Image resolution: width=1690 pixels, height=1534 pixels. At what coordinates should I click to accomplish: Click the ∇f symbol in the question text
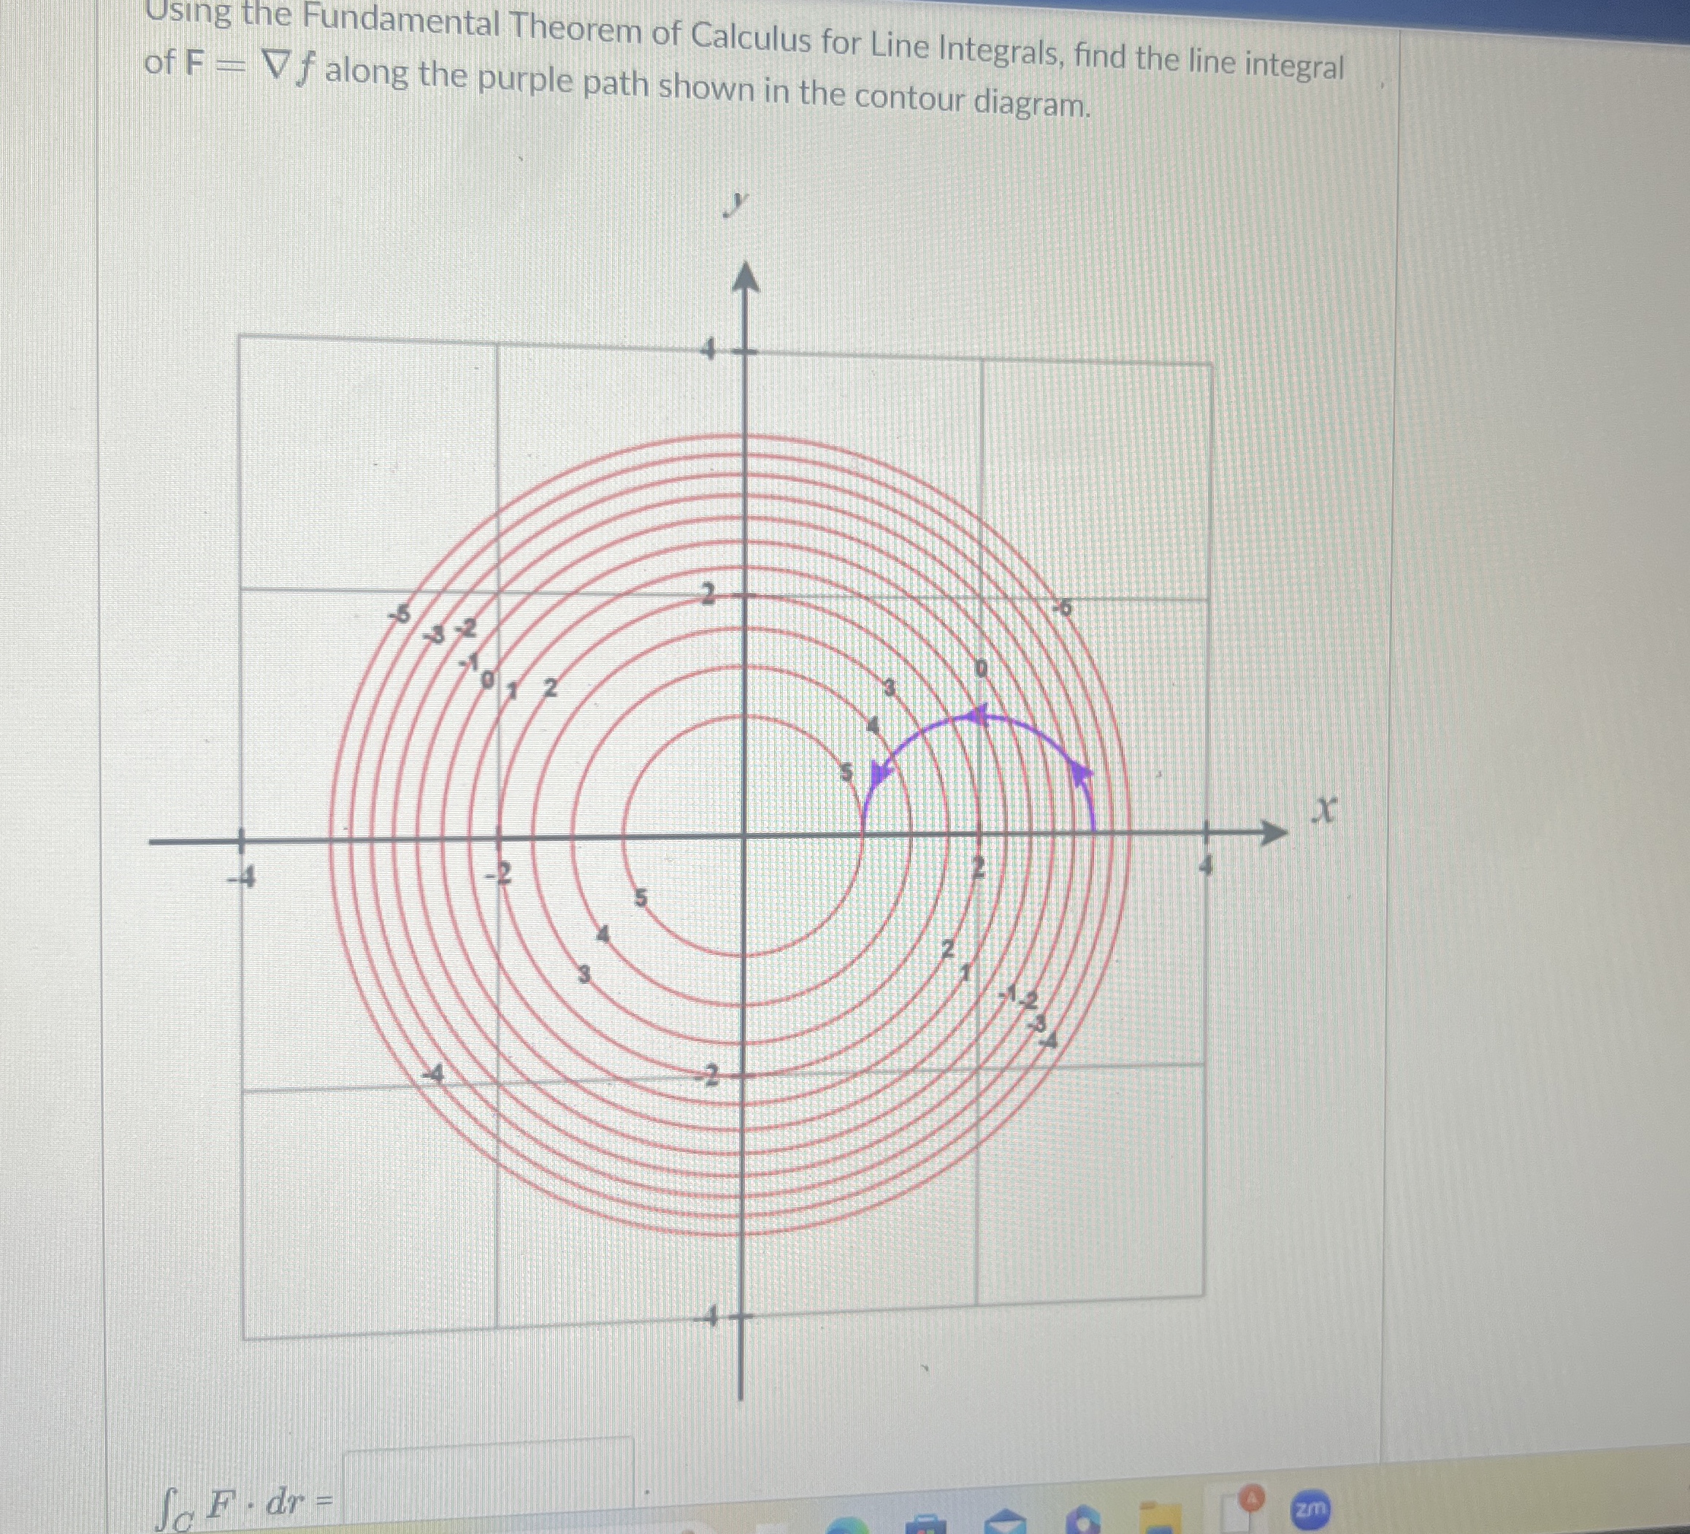pos(289,69)
